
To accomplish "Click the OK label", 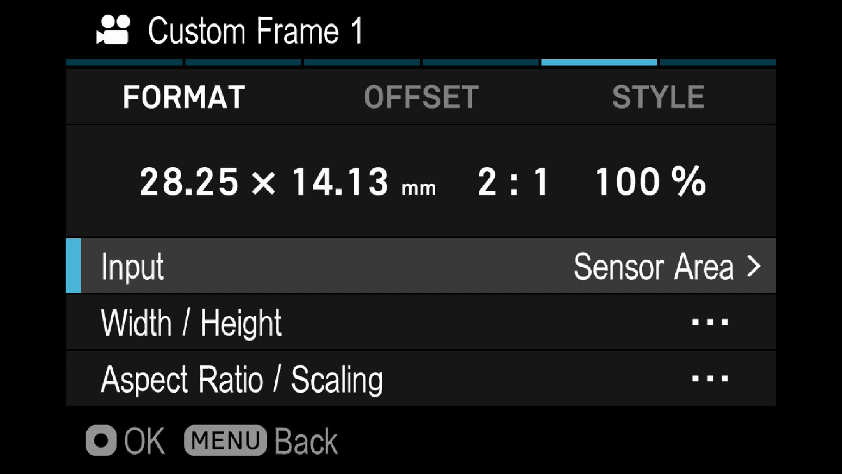I will 144,441.
